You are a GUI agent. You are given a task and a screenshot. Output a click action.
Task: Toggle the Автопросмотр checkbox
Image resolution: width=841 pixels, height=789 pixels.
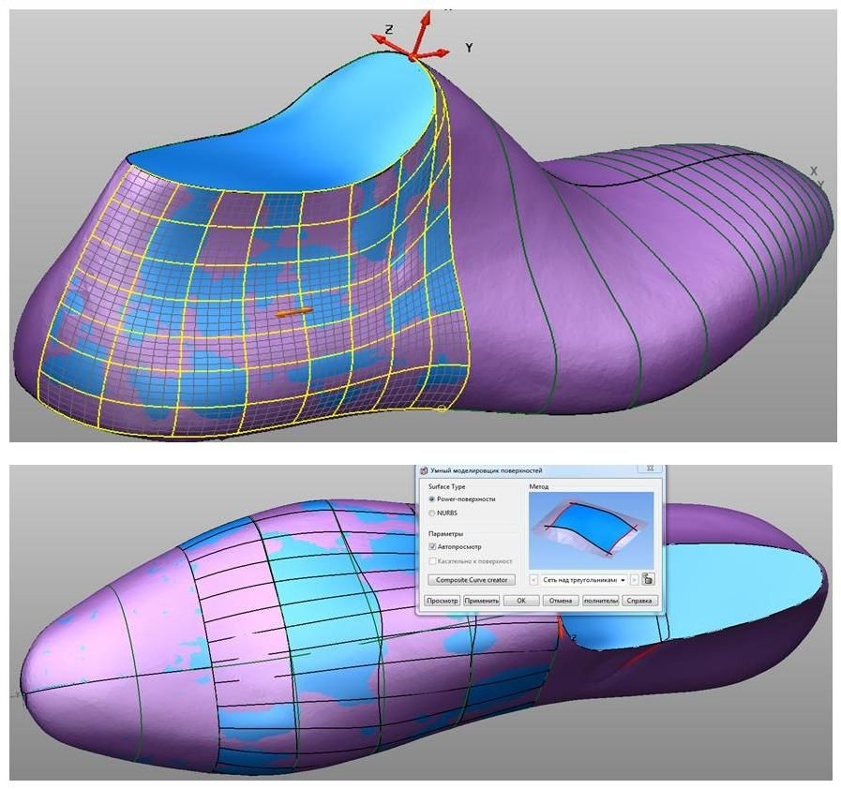(432, 546)
